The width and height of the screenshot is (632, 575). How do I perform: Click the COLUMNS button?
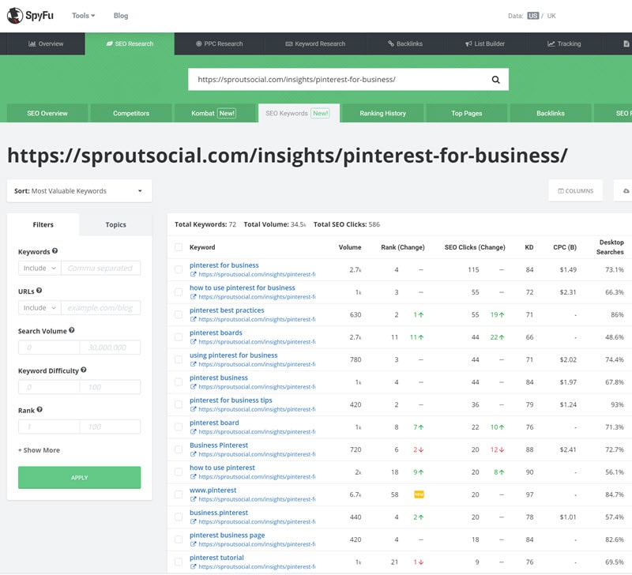tap(576, 191)
